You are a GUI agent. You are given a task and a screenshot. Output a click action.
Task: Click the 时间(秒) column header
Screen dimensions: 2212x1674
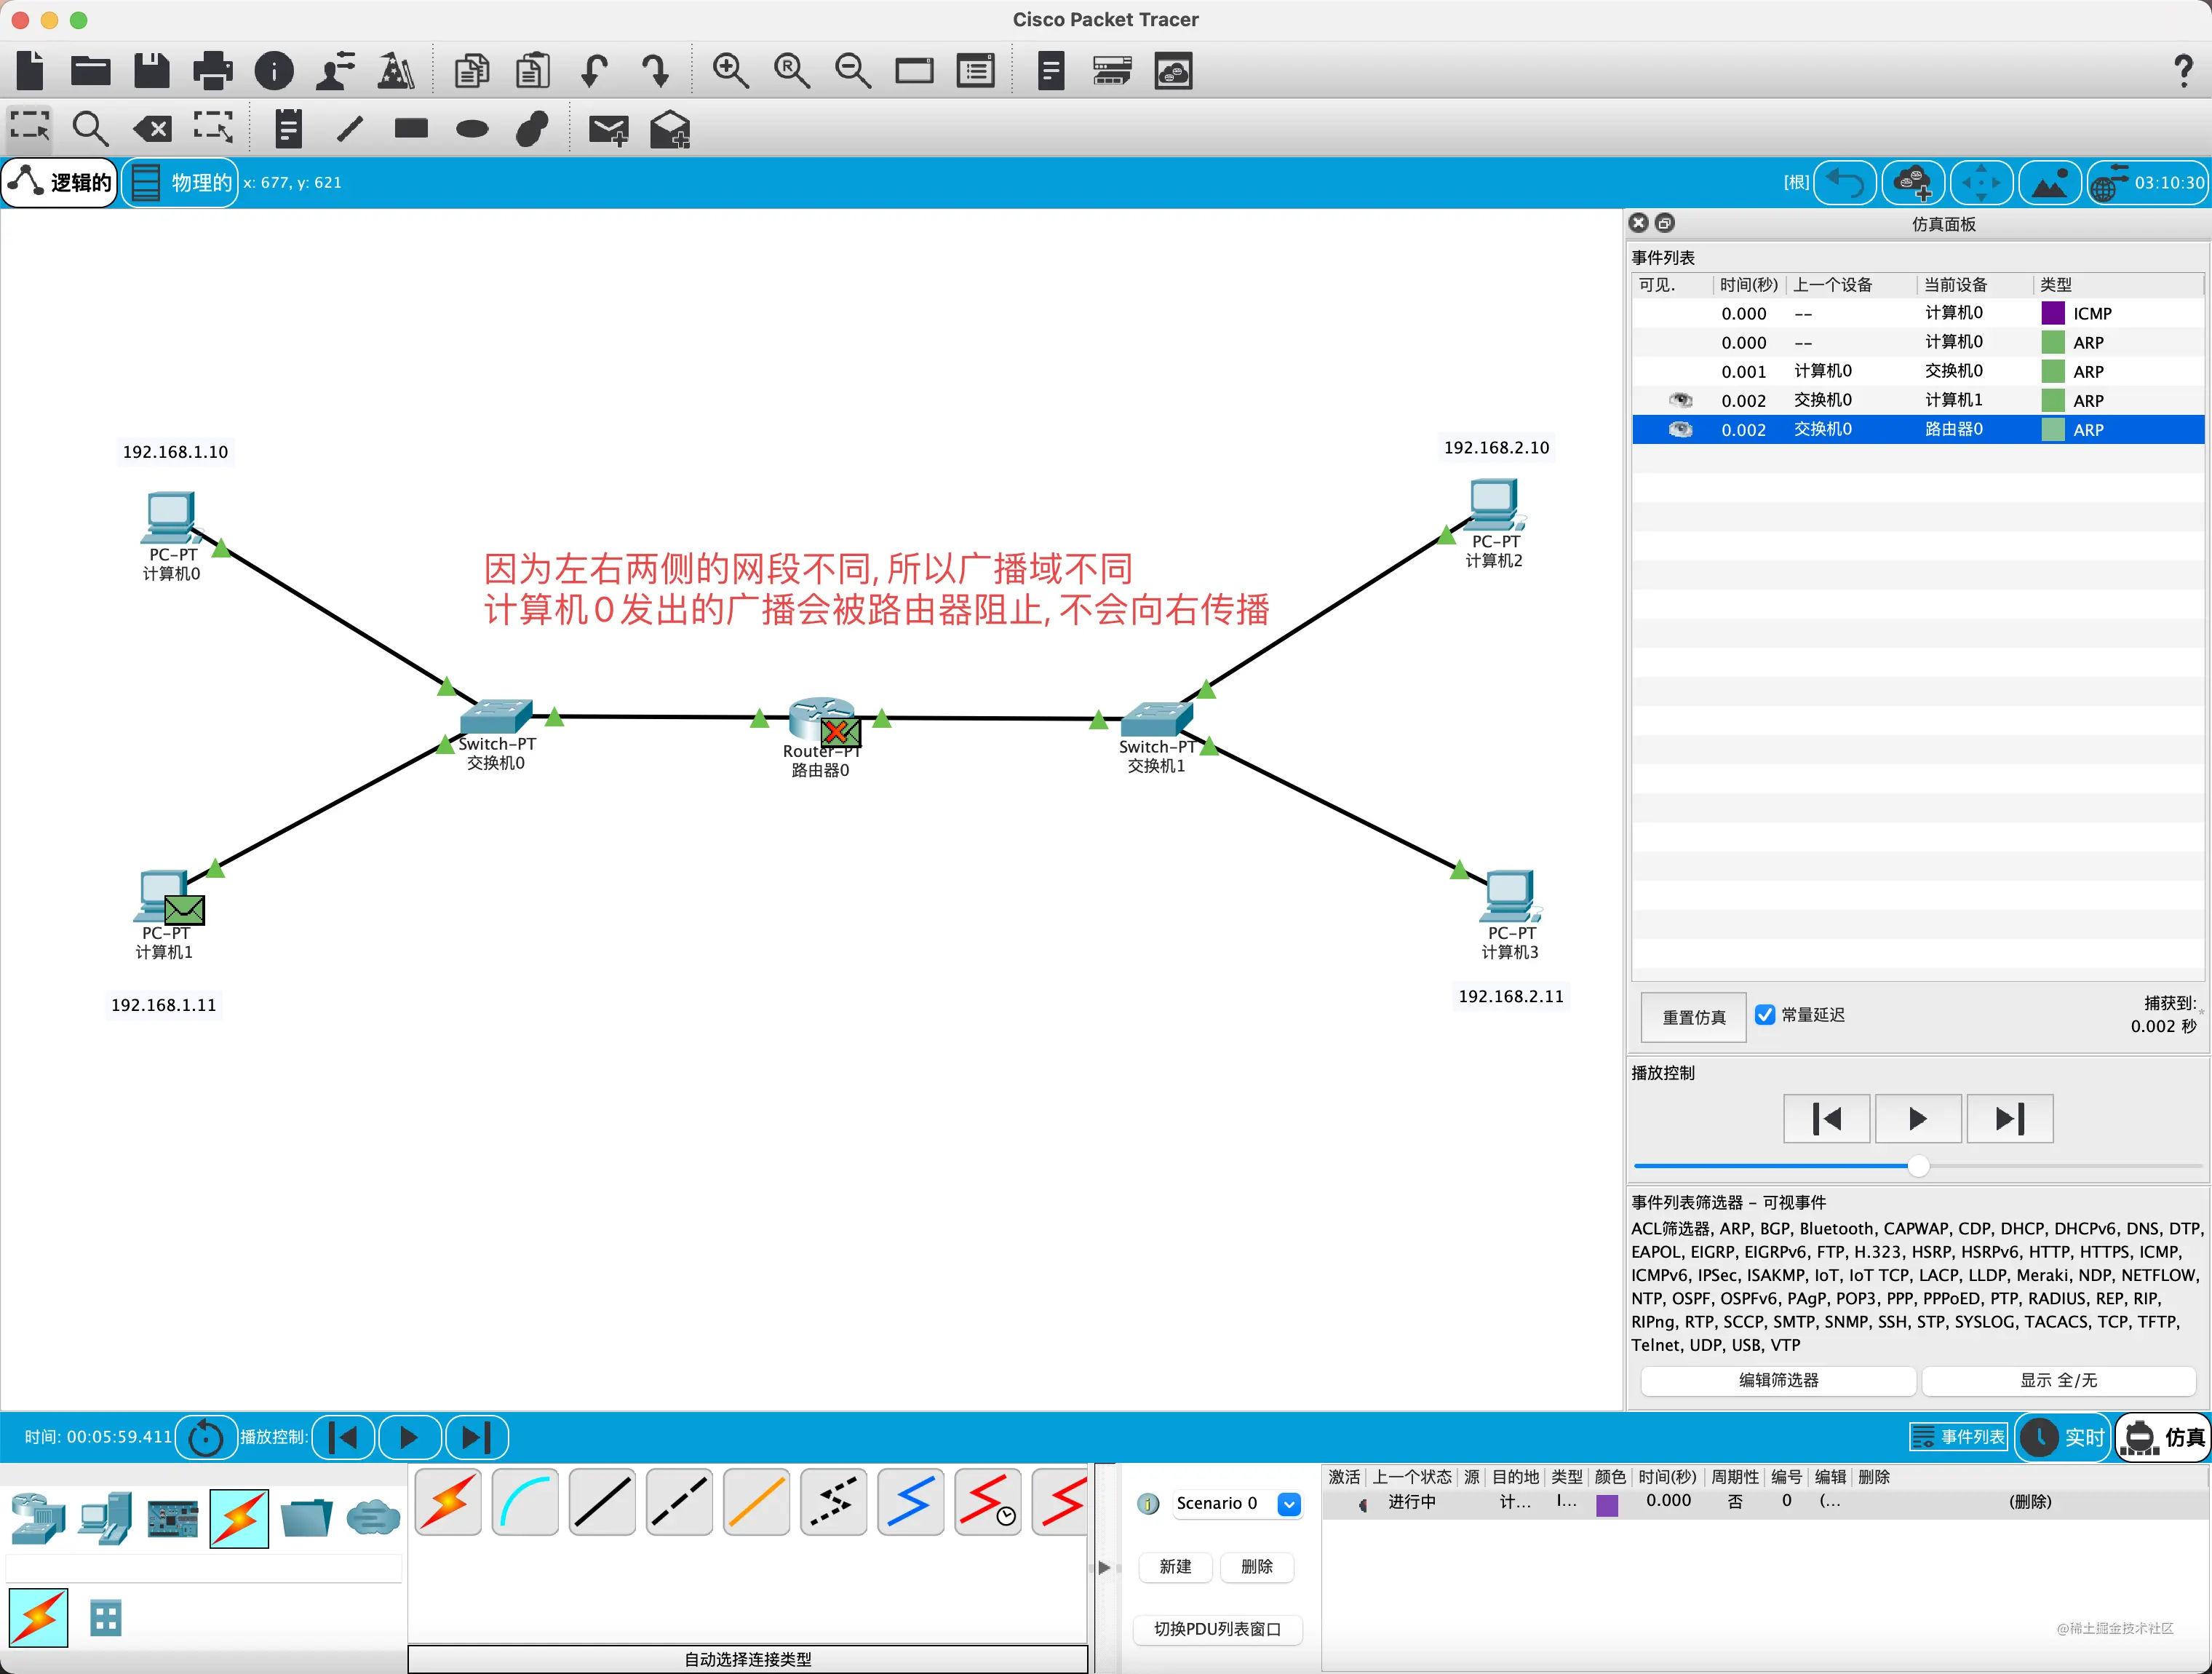(1748, 285)
